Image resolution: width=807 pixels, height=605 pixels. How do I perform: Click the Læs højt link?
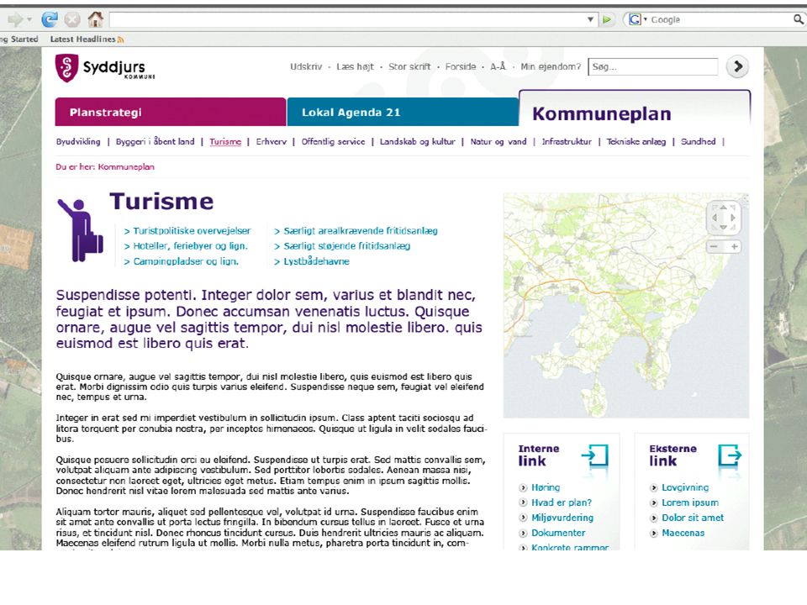(355, 66)
